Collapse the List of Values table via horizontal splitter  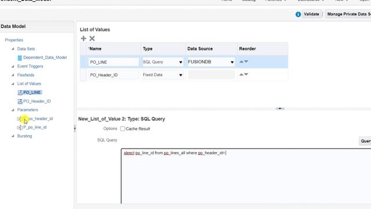coord(280,109)
